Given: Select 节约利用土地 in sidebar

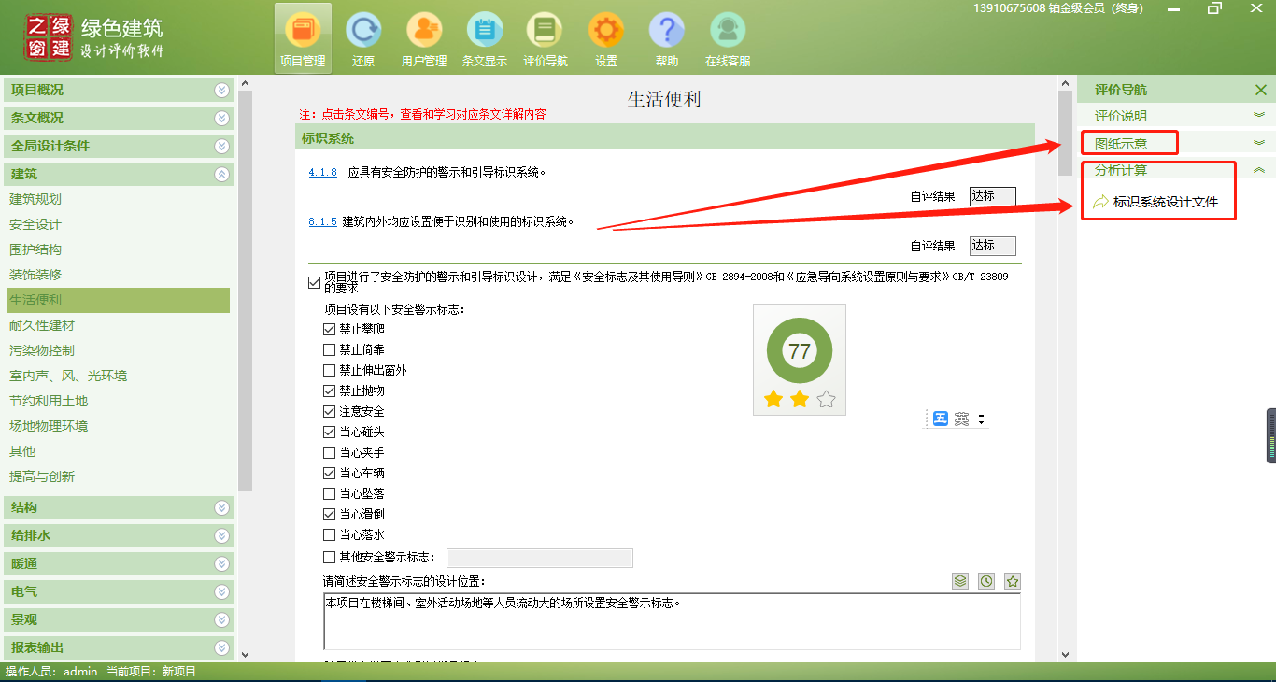Looking at the screenshot, I should tap(49, 401).
